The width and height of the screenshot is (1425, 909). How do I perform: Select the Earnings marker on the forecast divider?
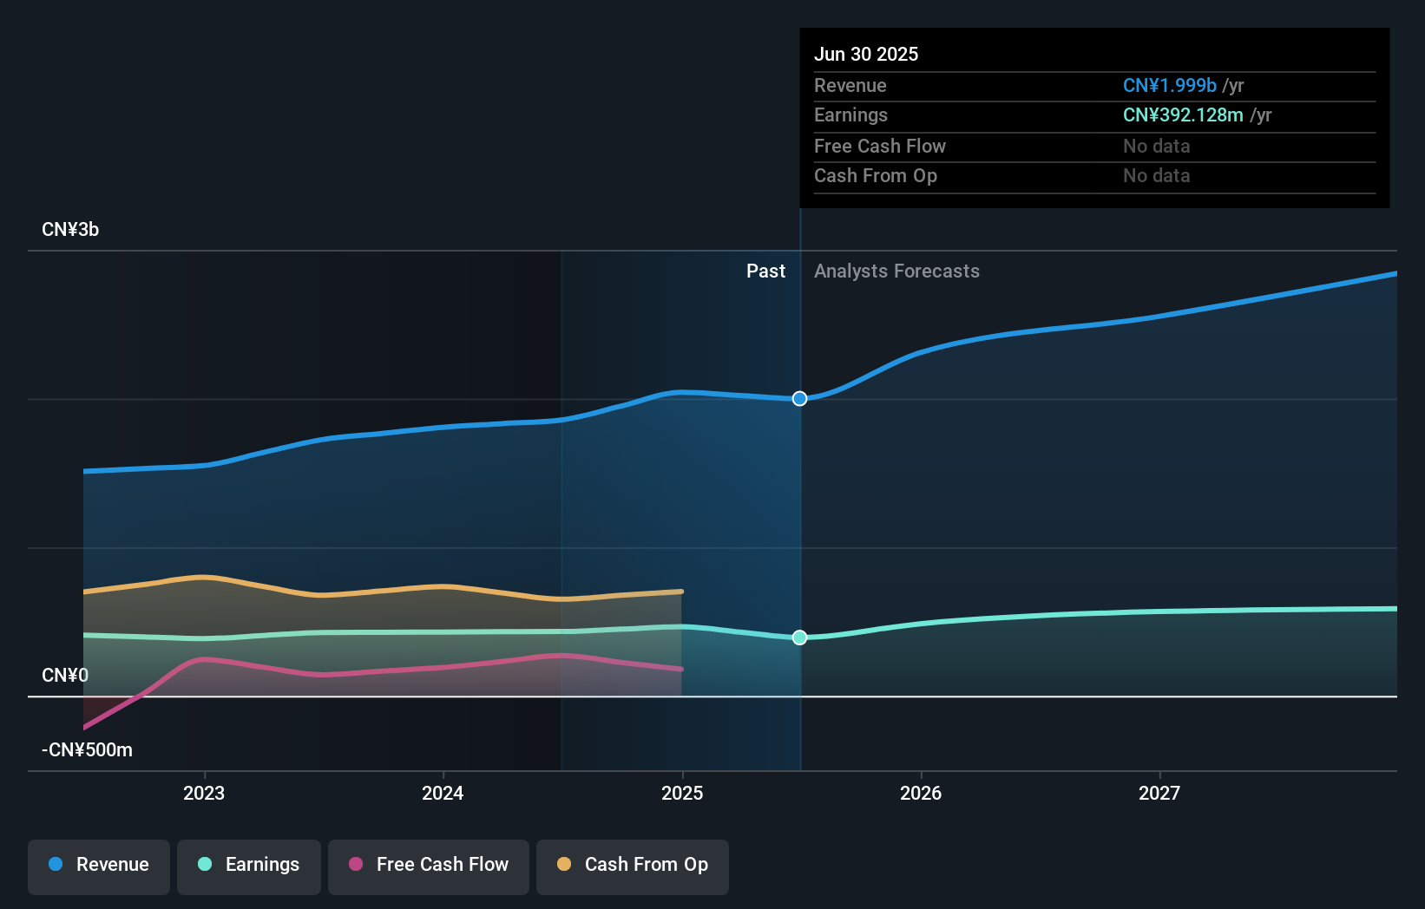[799, 638]
